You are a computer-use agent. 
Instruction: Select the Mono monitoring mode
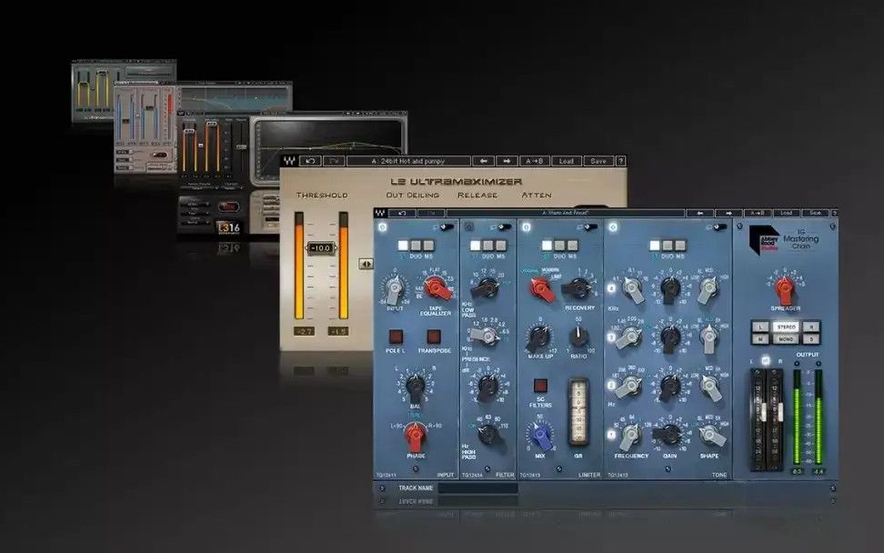[785, 338]
